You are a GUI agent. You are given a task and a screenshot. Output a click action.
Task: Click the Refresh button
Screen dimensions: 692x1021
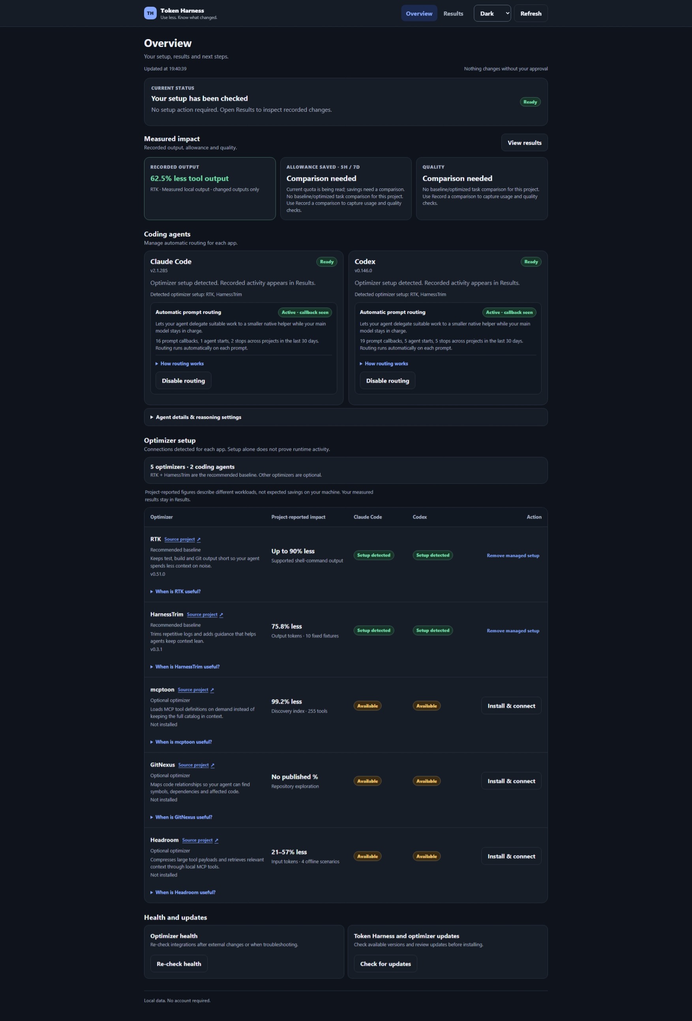click(x=531, y=13)
